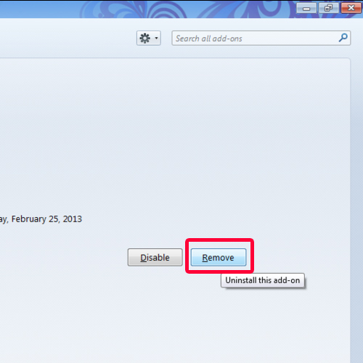This screenshot has width=363, height=363.
Task: Submit the add-on search via the magnifier
Action: coord(343,38)
